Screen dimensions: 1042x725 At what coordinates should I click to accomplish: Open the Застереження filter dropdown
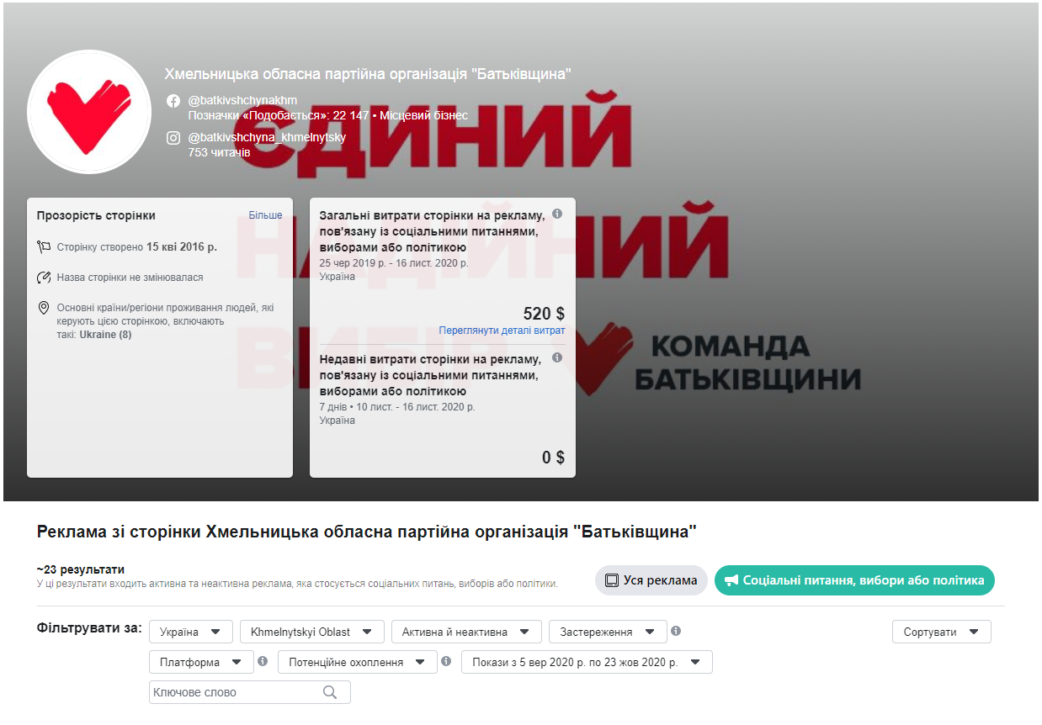click(608, 632)
